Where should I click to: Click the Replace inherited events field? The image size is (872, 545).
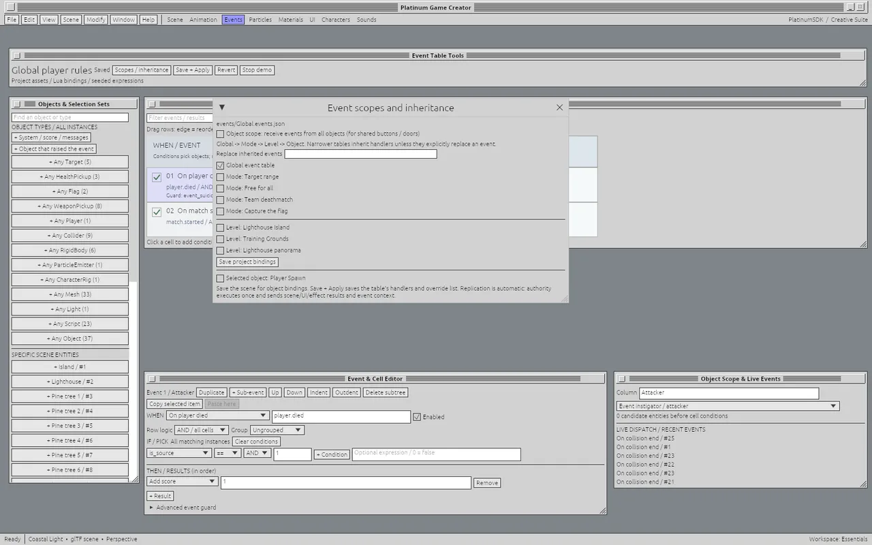[x=360, y=154]
